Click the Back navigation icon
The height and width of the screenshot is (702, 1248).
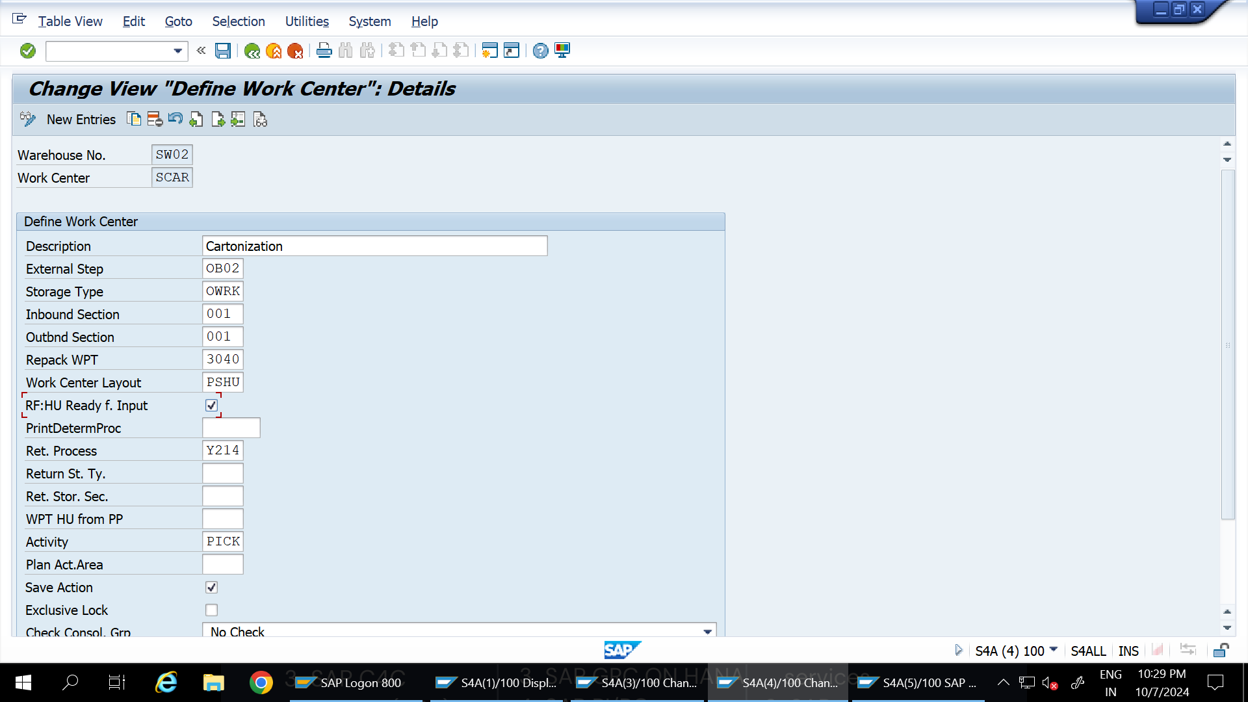[253, 51]
